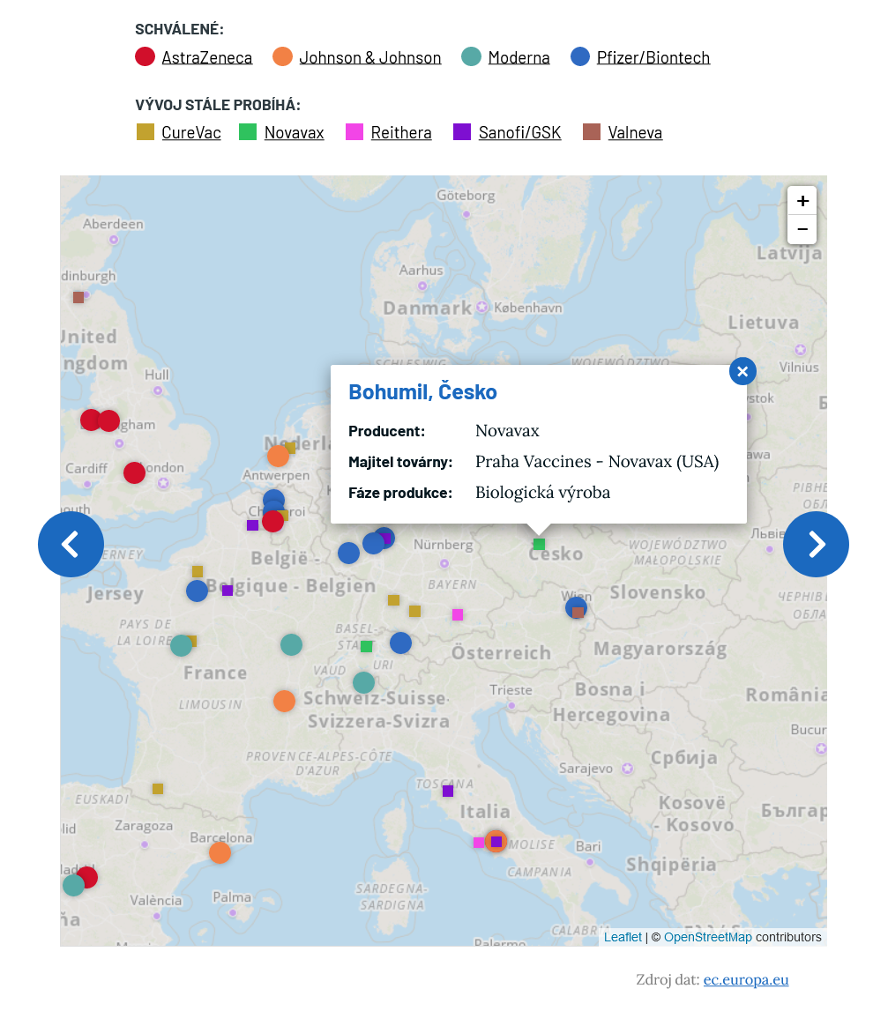
Task: Open the Valneva legend link
Action: pyautogui.click(x=635, y=132)
